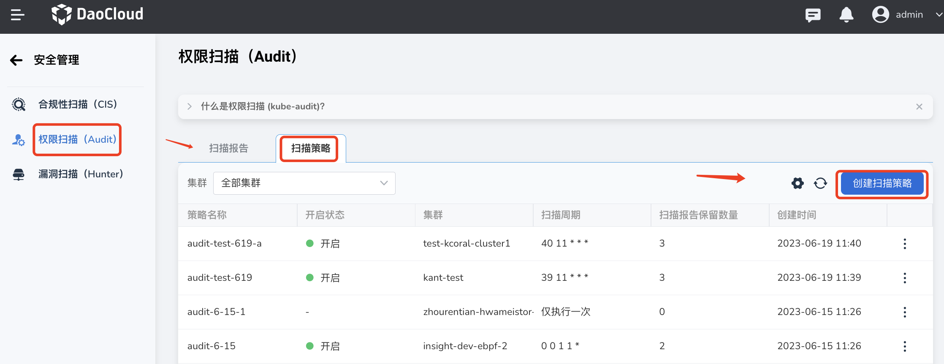Screen dimensions: 944x364
Task: Open 权限扫描 (Audit) menu item
Action: (77, 139)
